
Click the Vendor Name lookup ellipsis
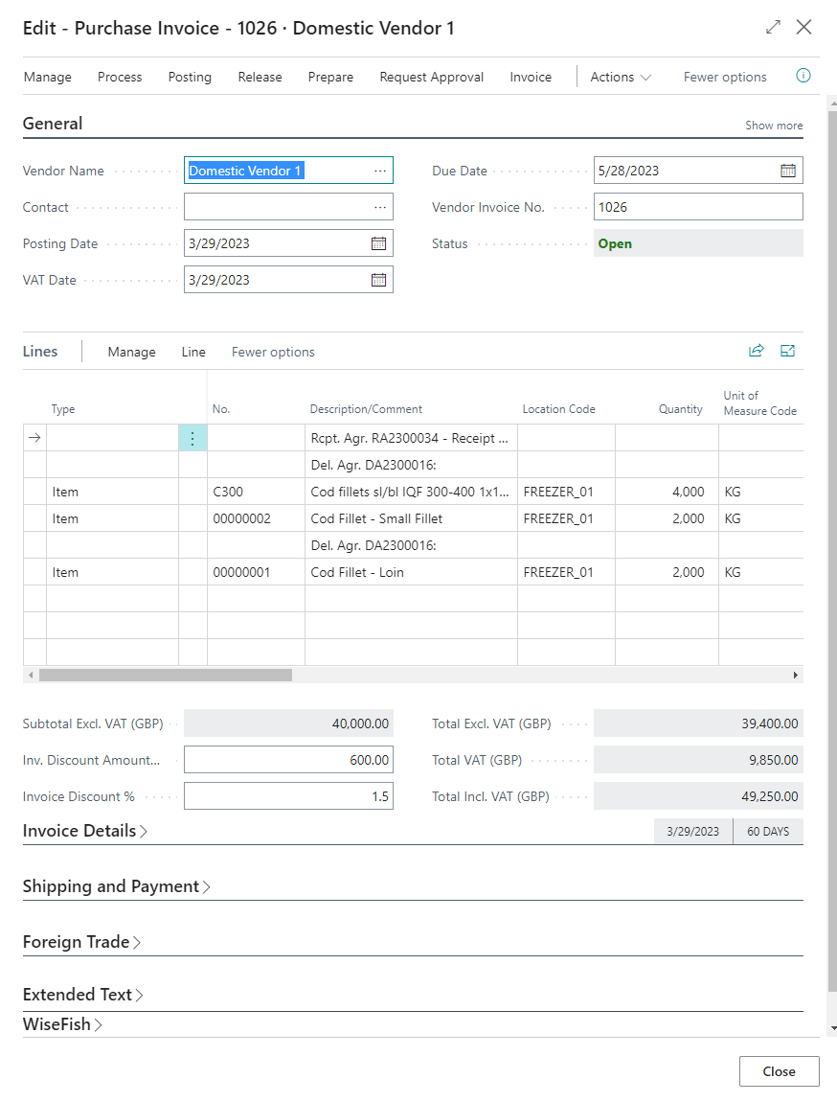click(380, 171)
